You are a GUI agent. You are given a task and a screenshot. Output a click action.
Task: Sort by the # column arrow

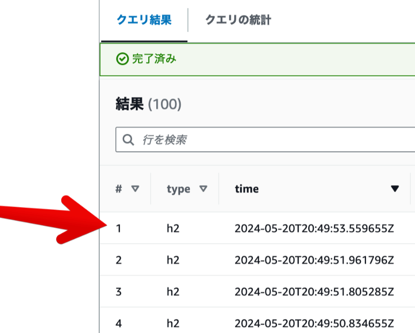point(135,189)
